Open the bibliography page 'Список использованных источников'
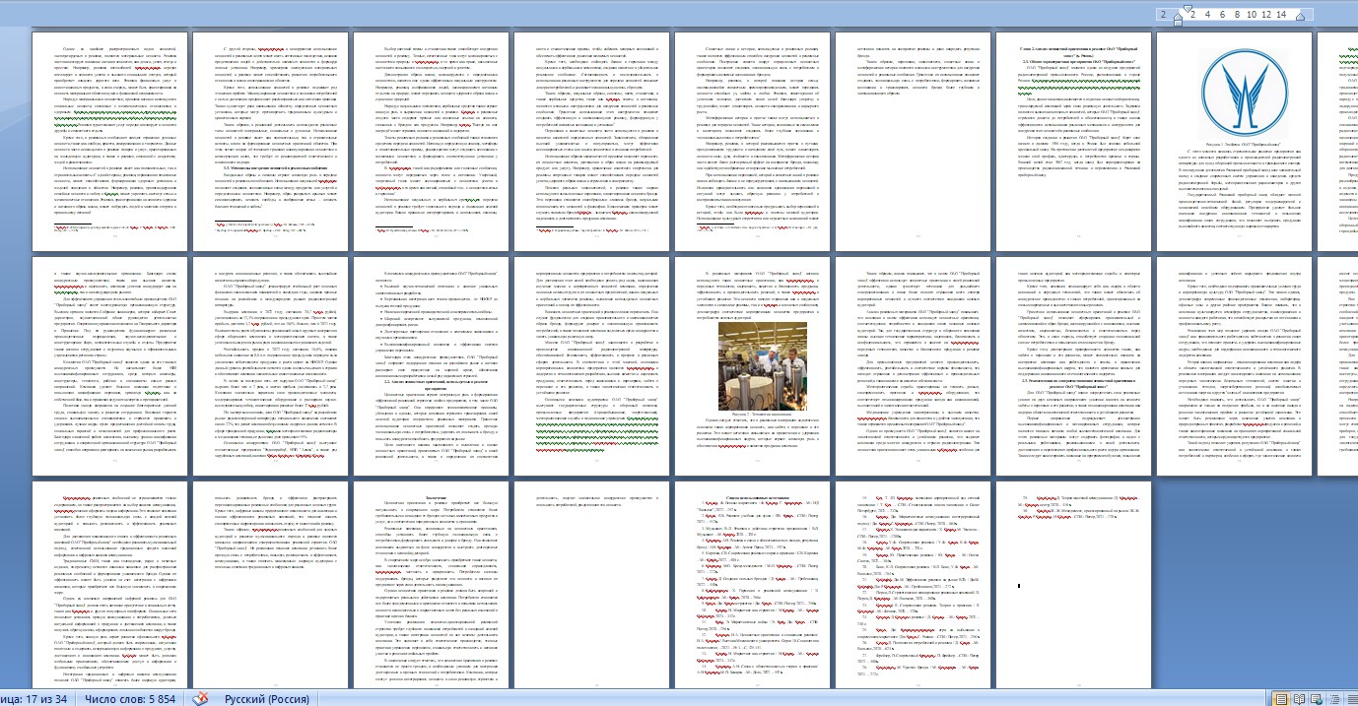Image resolution: width=1358 pixels, height=706 pixels. (x=752, y=583)
